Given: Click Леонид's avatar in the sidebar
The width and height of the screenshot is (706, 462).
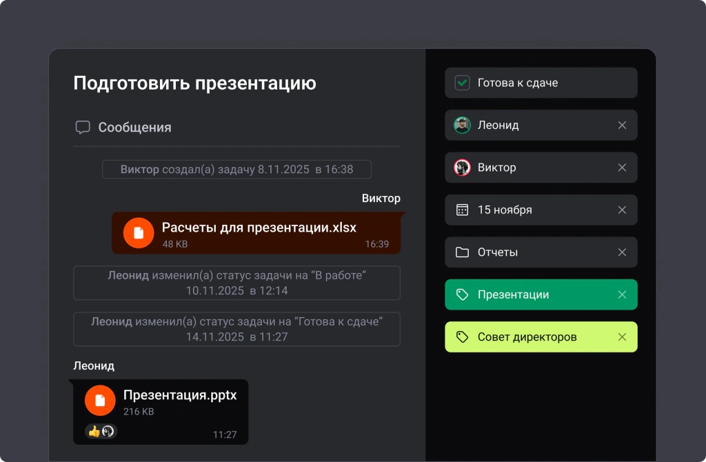Looking at the screenshot, I should (x=462, y=125).
